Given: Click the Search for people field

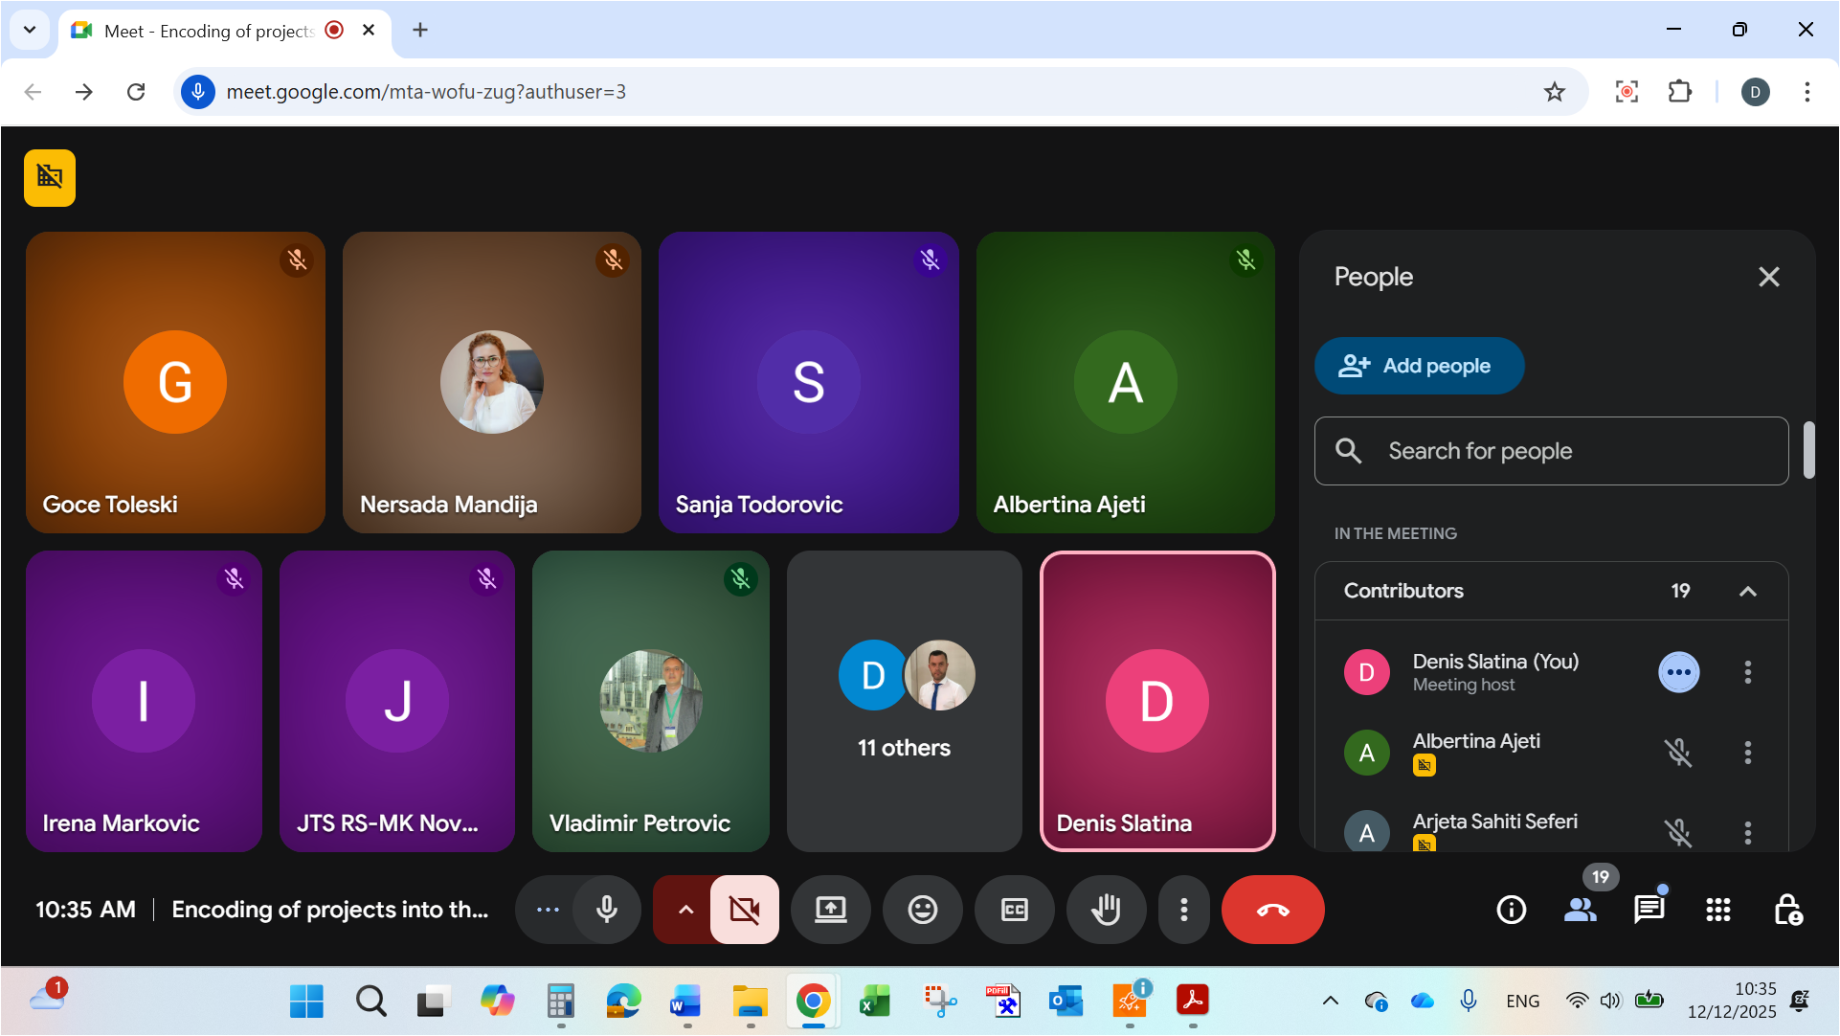Looking at the screenshot, I should pos(1551,451).
